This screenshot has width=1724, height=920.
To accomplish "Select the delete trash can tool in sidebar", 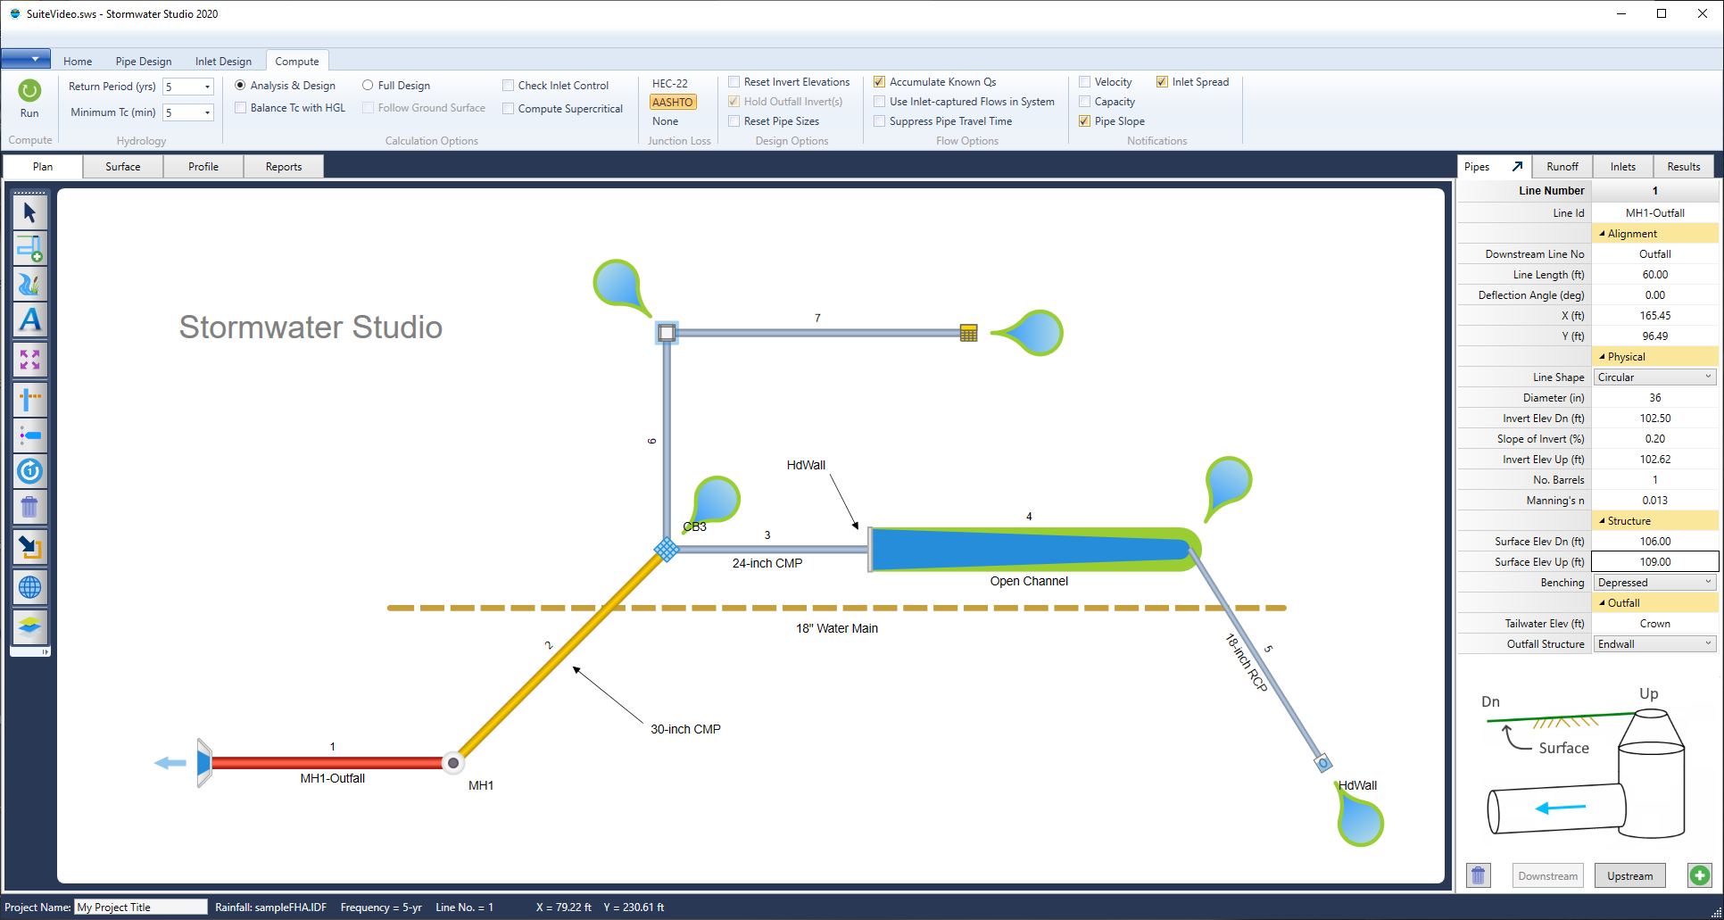I will [x=29, y=507].
